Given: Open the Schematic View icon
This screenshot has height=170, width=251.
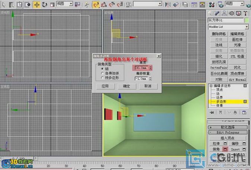Looking at the screenshot, I should 202,4.
